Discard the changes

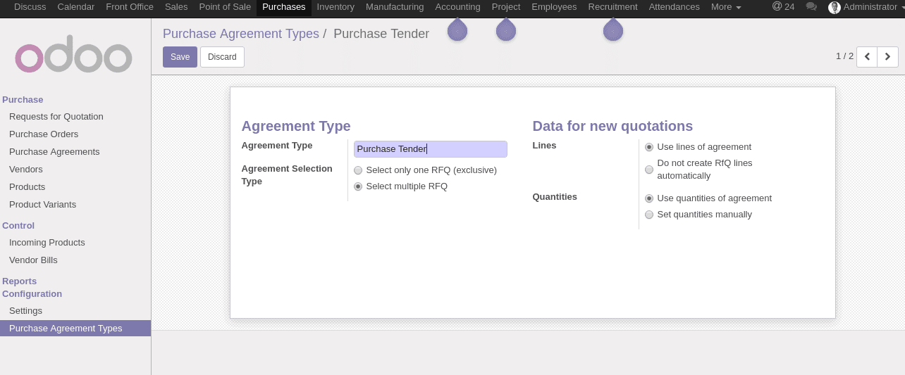tap(222, 57)
